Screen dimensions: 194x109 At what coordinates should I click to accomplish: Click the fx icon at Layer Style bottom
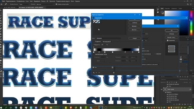click(94, 73)
